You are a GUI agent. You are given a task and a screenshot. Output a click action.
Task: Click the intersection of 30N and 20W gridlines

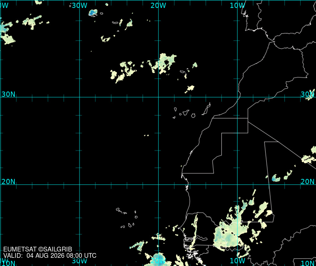158,97
